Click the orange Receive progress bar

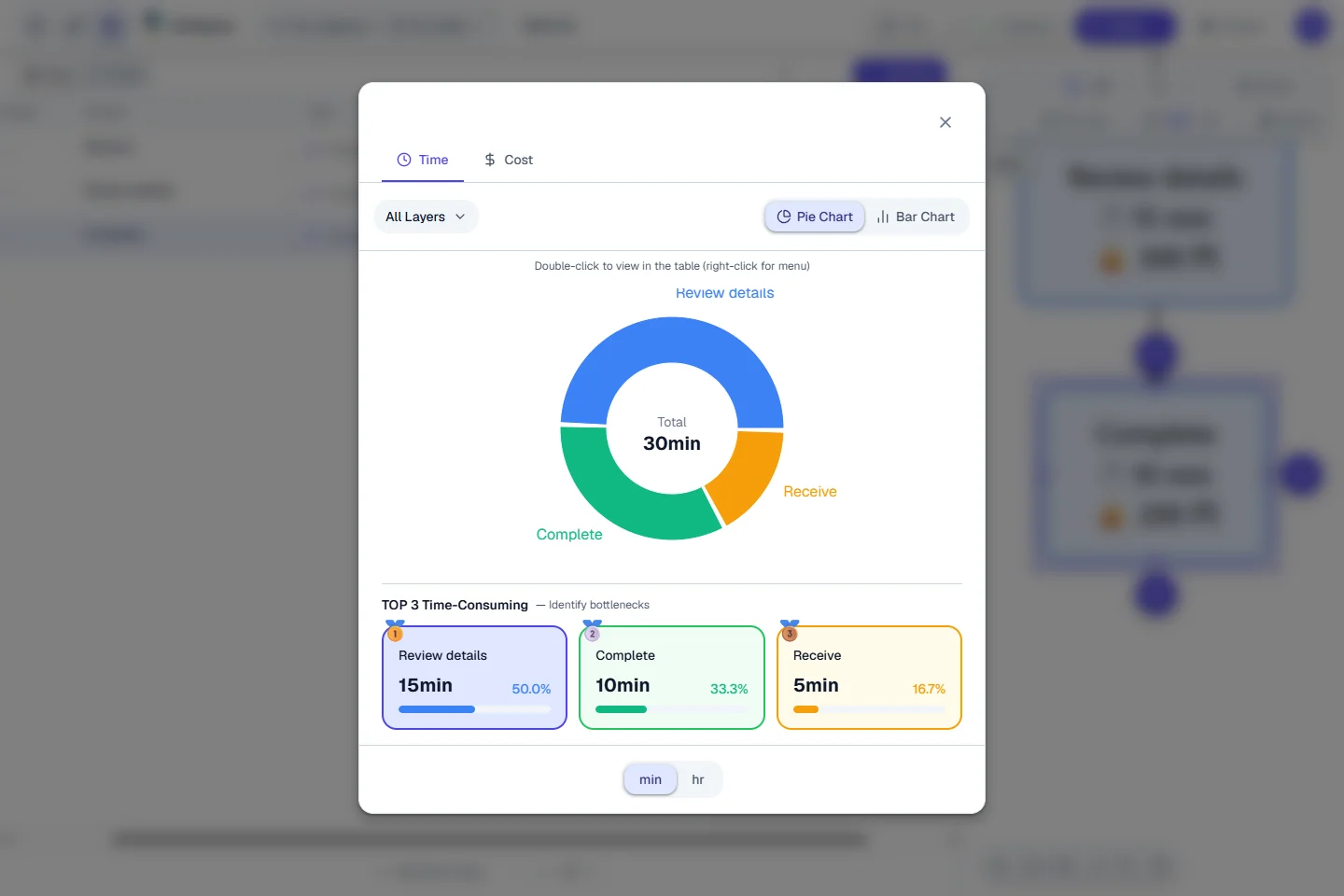click(869, 709)
